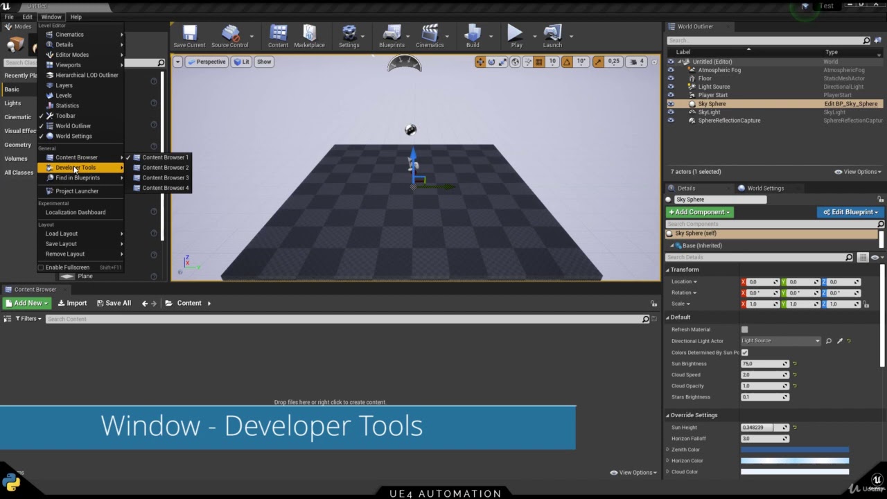Select Developer Tools in Window menu
This screenshot has width=887, height=499.
tap(80, 168)
